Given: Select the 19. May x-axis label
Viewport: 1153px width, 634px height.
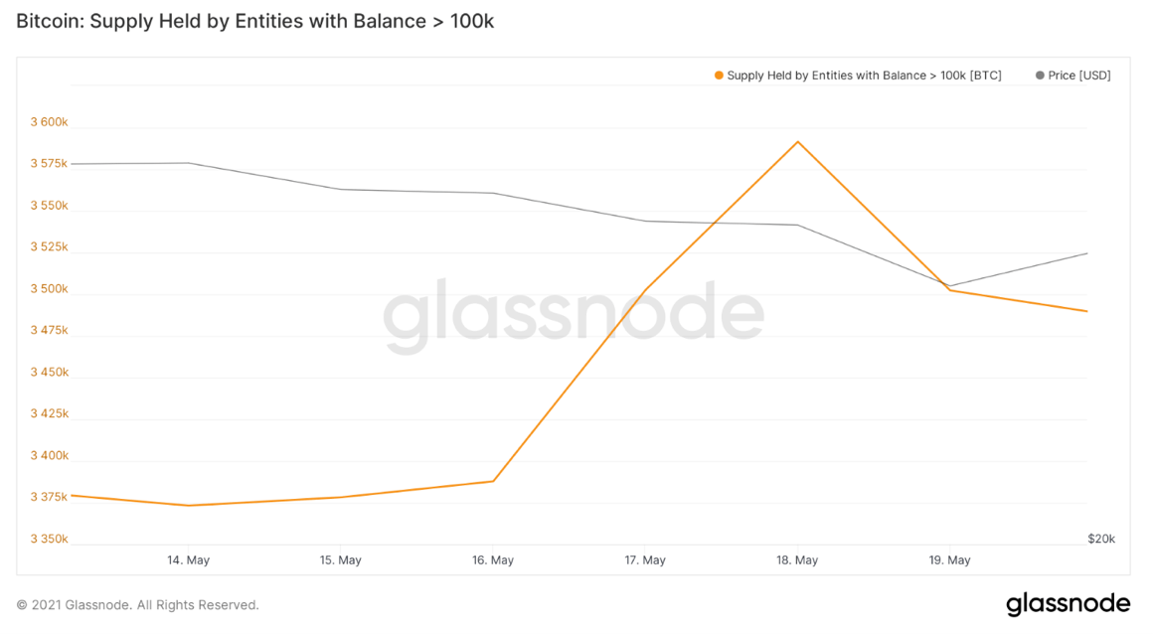Looking at the screenshot, I should coord(949,560).
